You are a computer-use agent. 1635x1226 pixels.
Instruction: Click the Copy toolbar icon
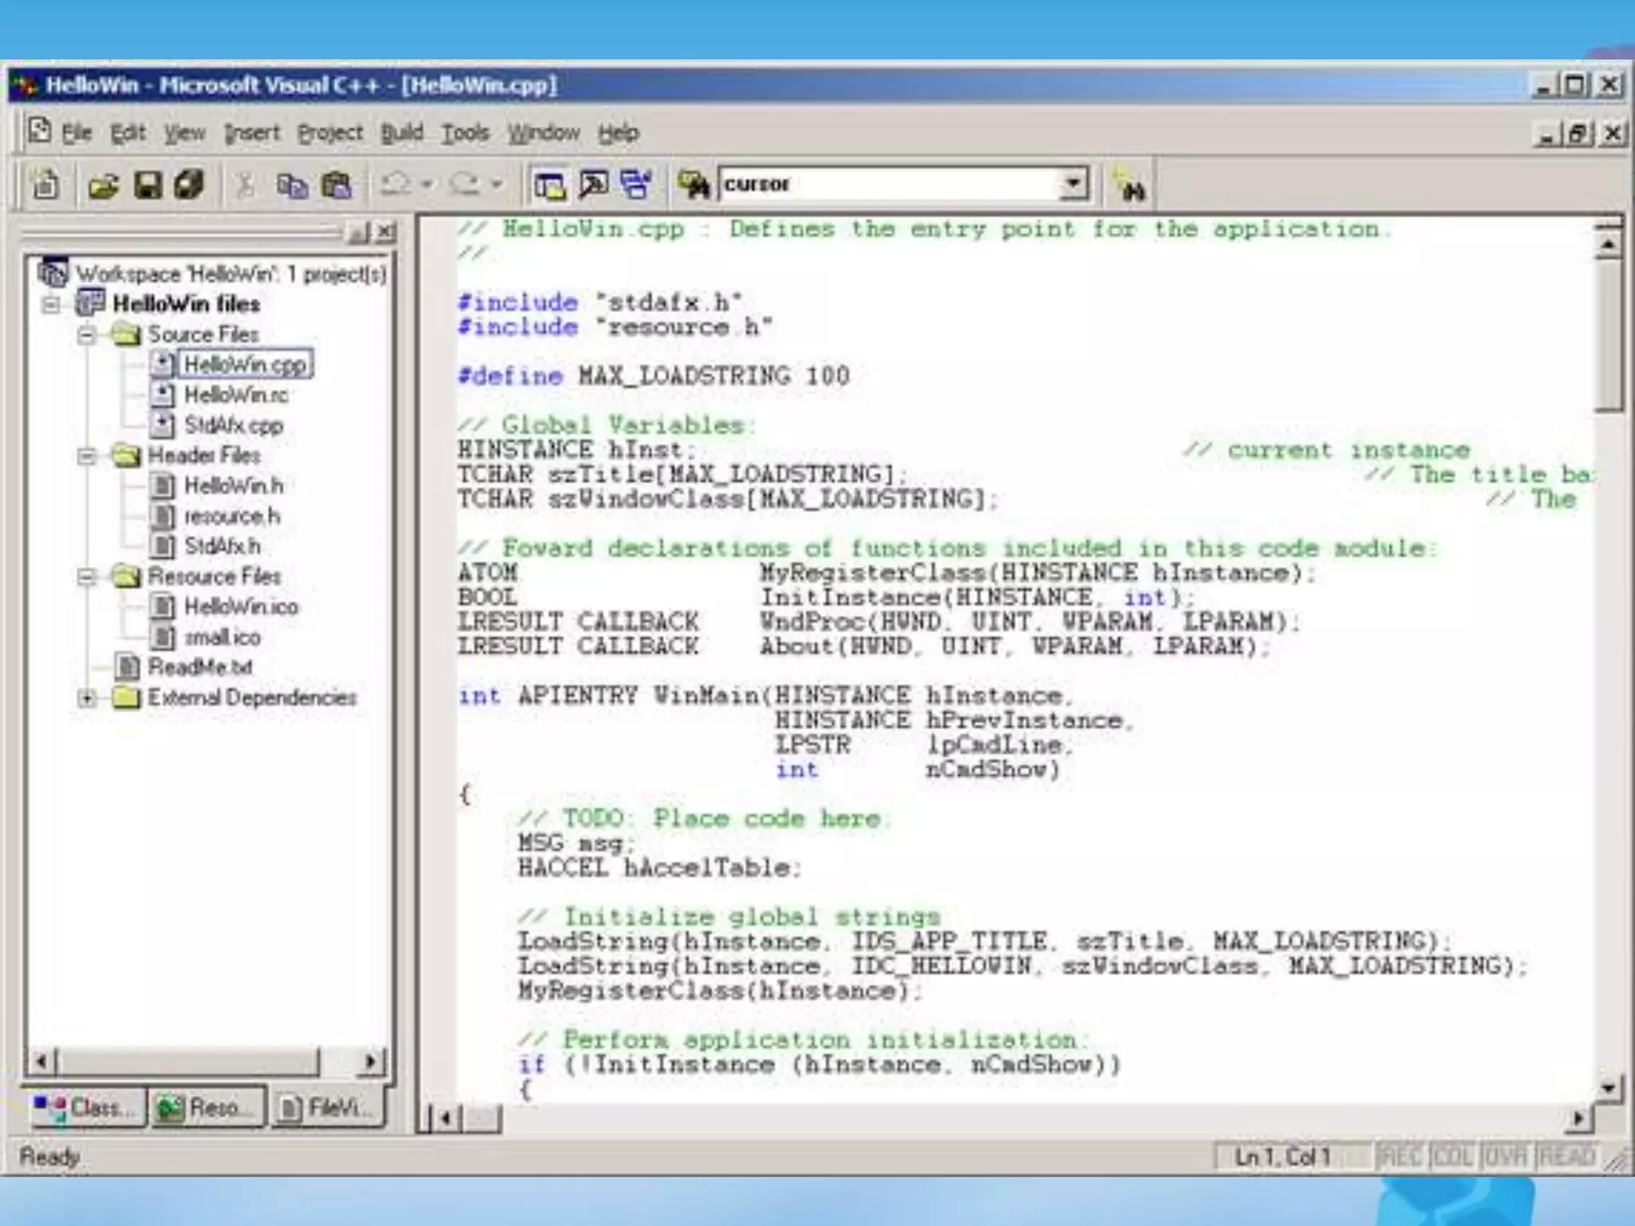291,186
